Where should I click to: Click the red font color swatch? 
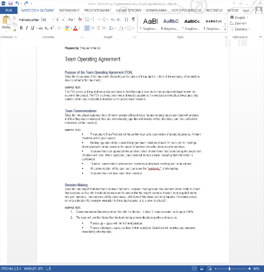(x=75, y=28)
